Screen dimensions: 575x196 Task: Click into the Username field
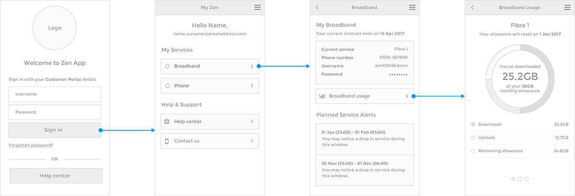[55, 94]
